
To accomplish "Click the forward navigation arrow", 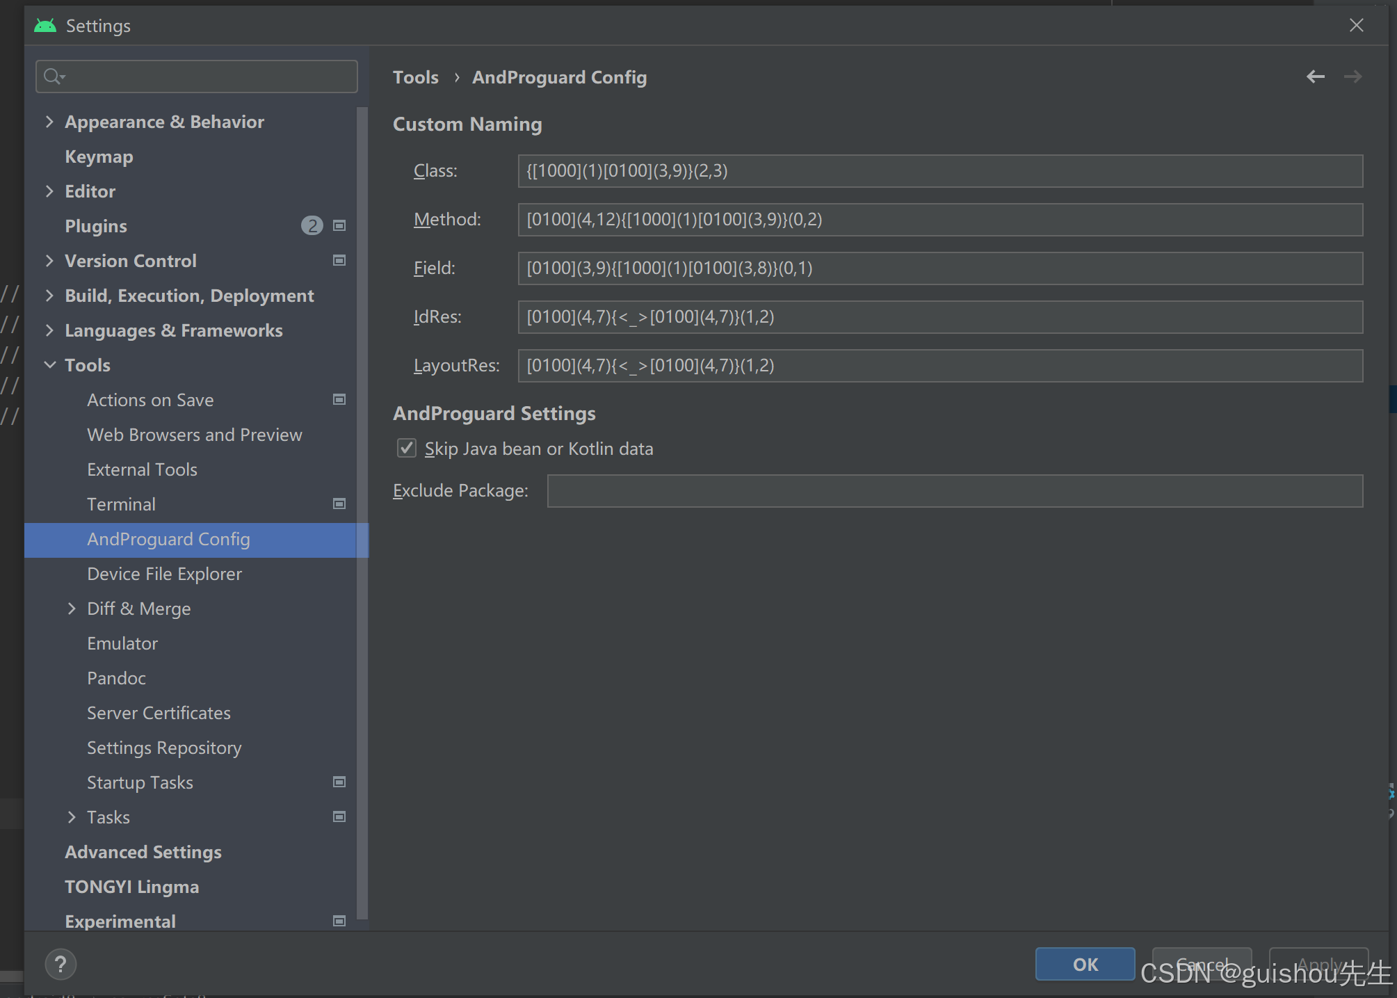I will coord(1352,77).
